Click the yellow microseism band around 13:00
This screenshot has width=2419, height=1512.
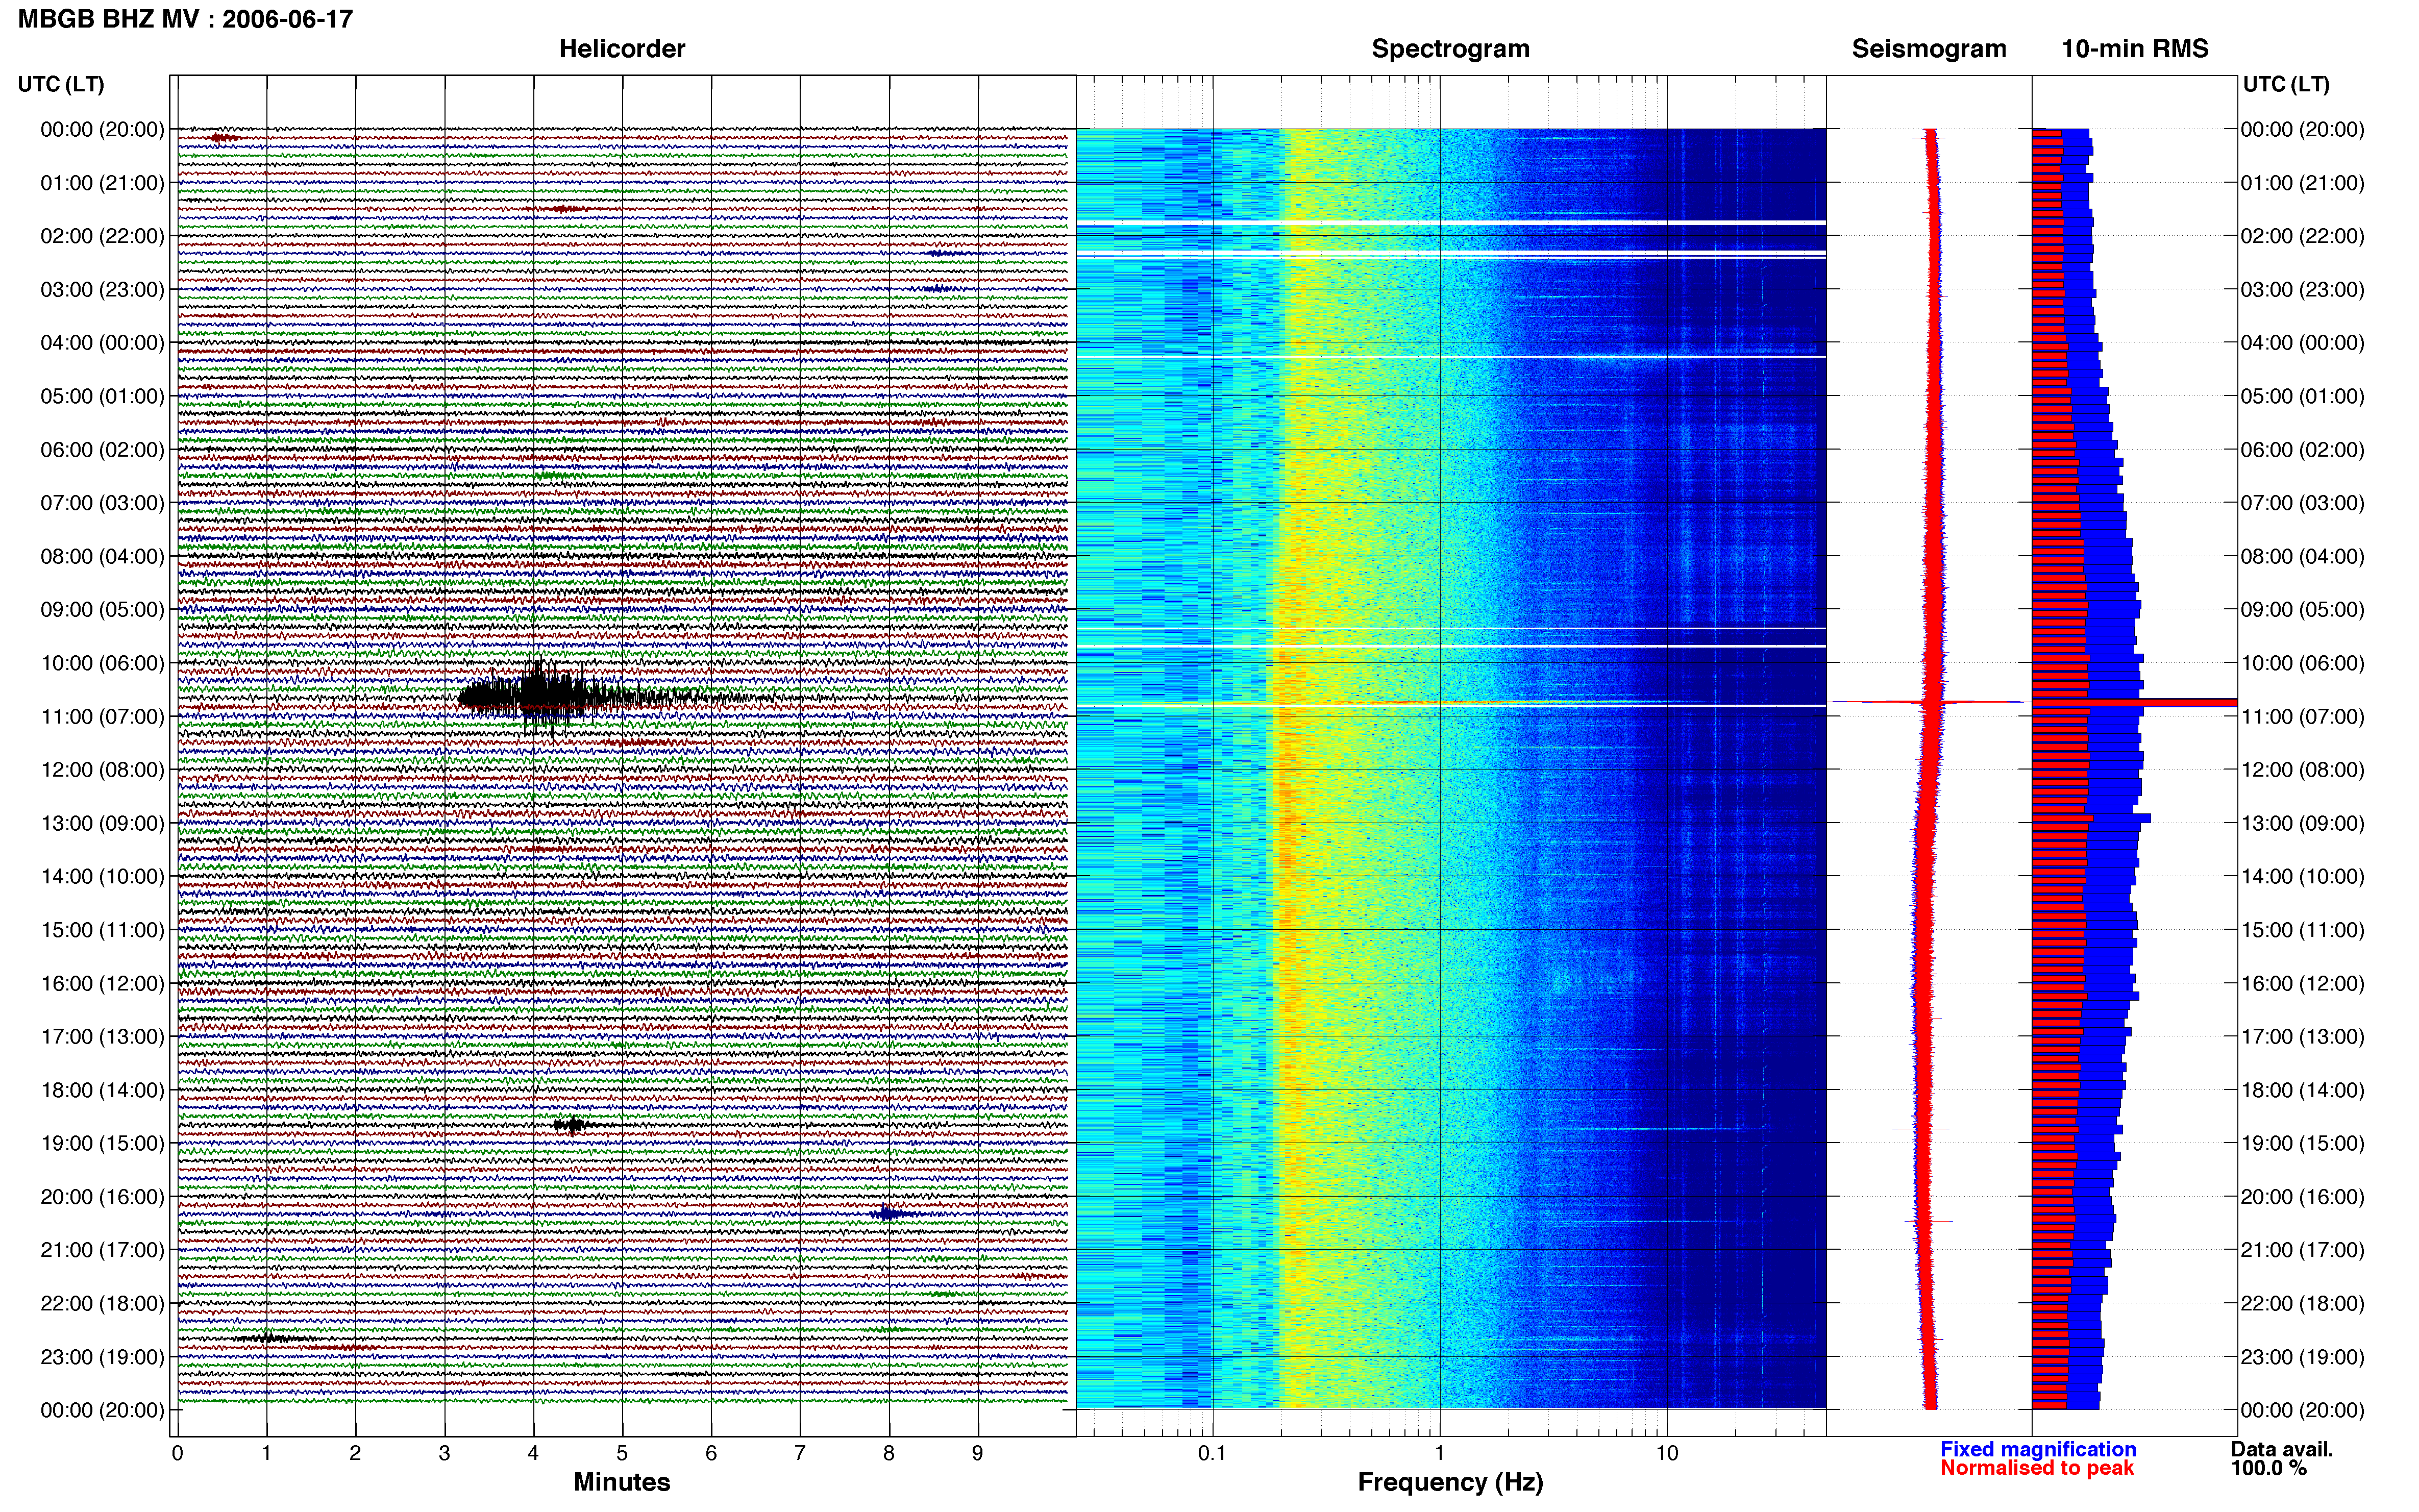click(x=1290, y=823)
